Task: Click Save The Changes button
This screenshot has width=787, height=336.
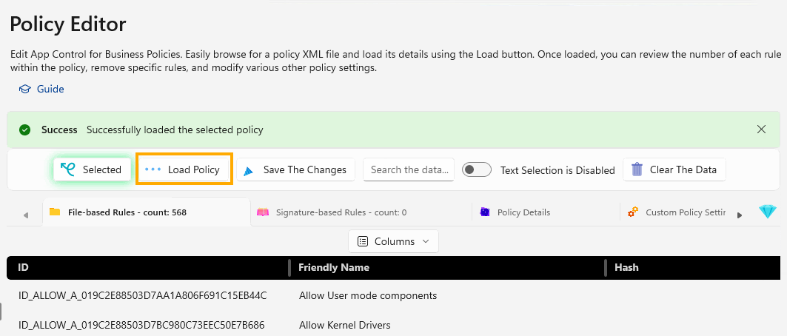Action: [x=295, y=169]
